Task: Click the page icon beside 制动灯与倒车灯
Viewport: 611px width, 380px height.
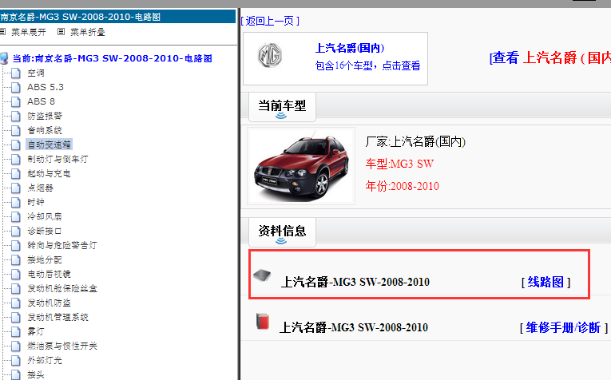Action: click(x=16, y=159)
